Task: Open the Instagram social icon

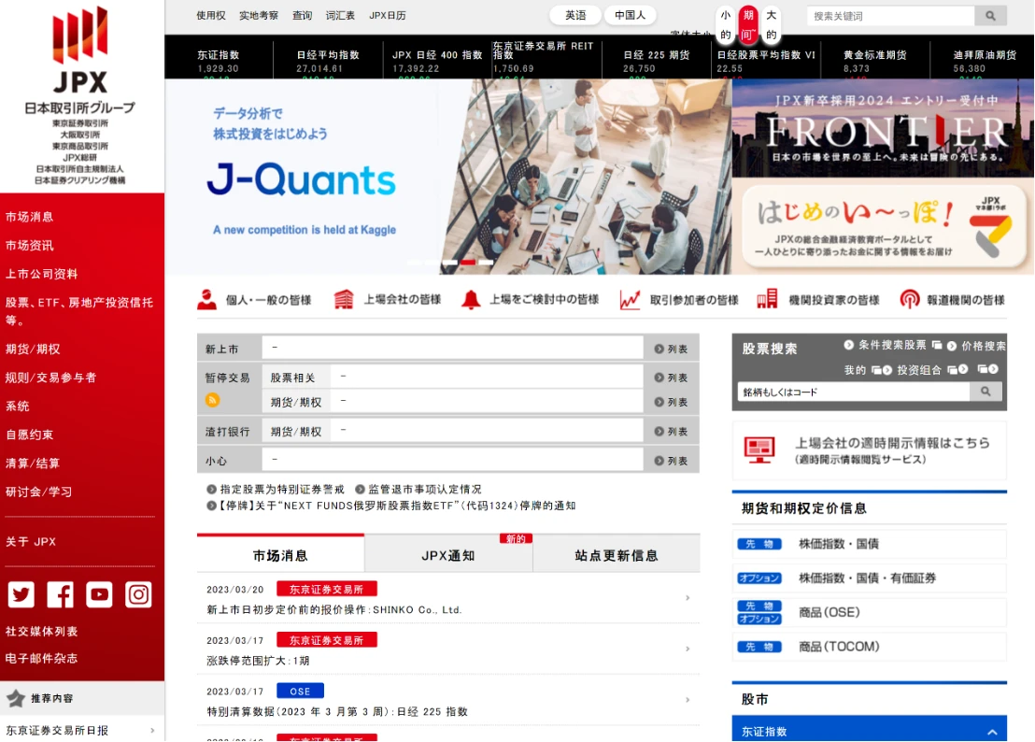Action: [138, 594]
